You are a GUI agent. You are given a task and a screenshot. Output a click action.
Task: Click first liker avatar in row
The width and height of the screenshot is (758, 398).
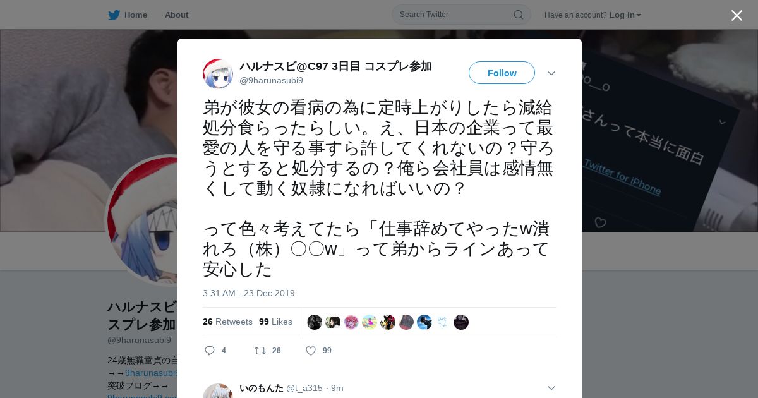click(315, 322)
